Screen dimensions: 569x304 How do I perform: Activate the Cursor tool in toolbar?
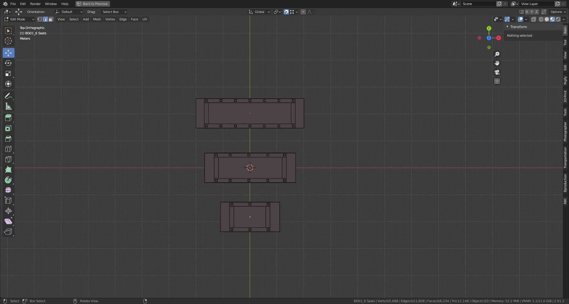(x=8, y=41)
